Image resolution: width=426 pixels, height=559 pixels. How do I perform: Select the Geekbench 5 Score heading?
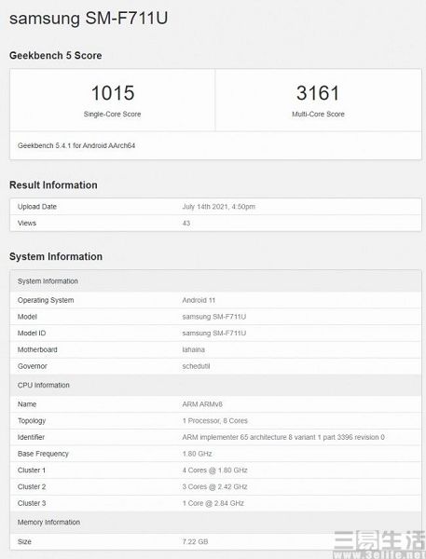click(56, 55)
